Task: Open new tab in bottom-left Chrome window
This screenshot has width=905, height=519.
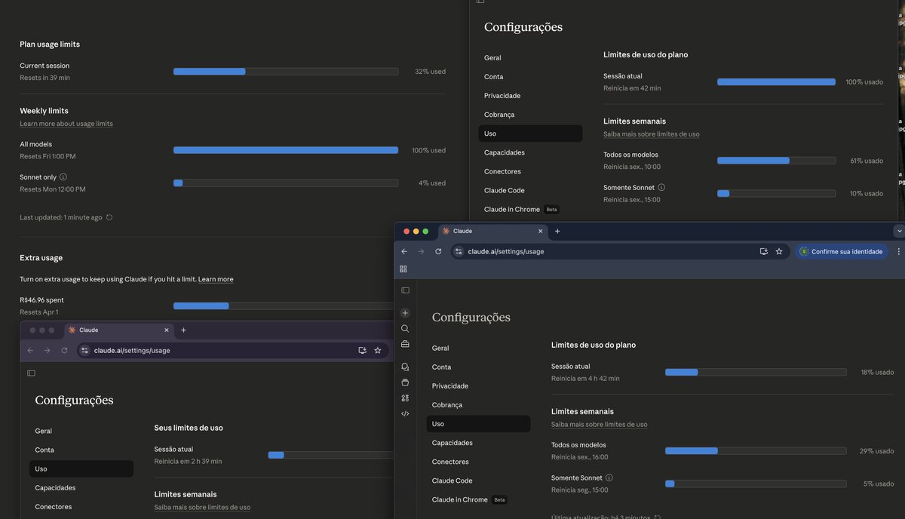Action: click(183, 330)
